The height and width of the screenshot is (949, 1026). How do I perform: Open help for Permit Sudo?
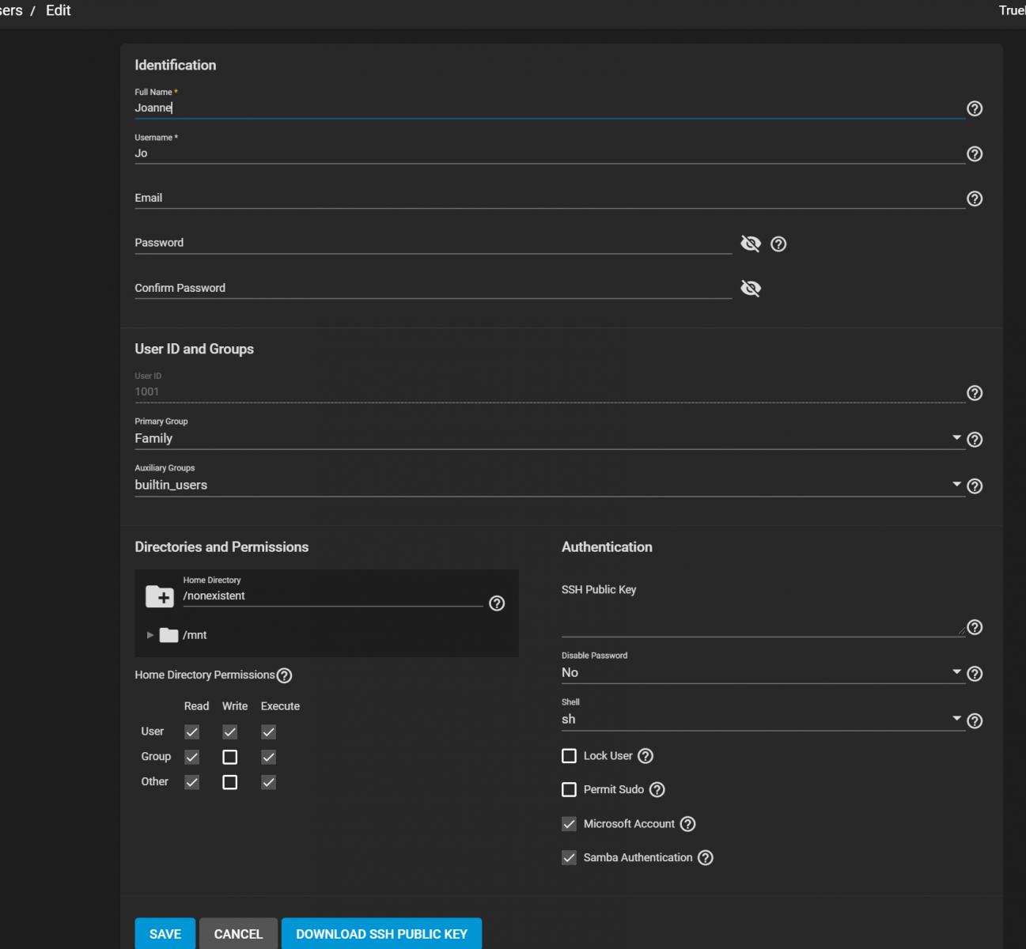[x=657, y=790]
